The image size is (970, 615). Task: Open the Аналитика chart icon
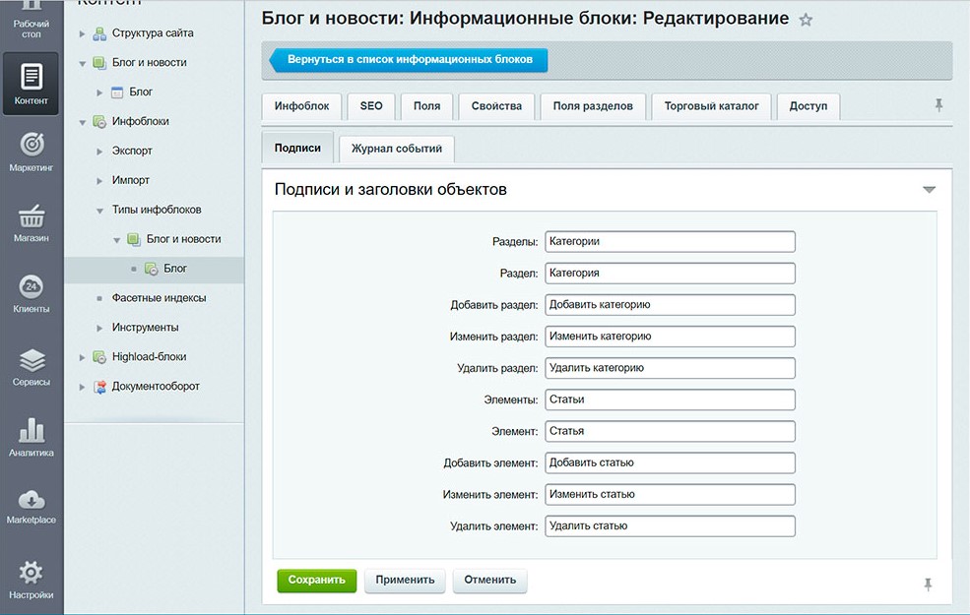tap(32, 430)
